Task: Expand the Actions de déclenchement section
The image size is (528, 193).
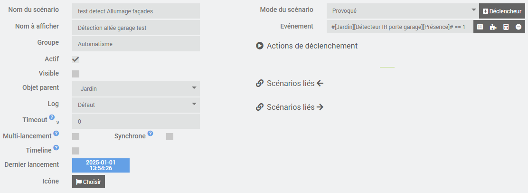Action: 307,46
